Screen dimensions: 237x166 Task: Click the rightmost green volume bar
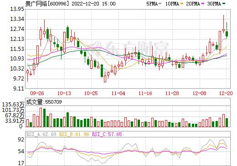(x=227, y=122)
